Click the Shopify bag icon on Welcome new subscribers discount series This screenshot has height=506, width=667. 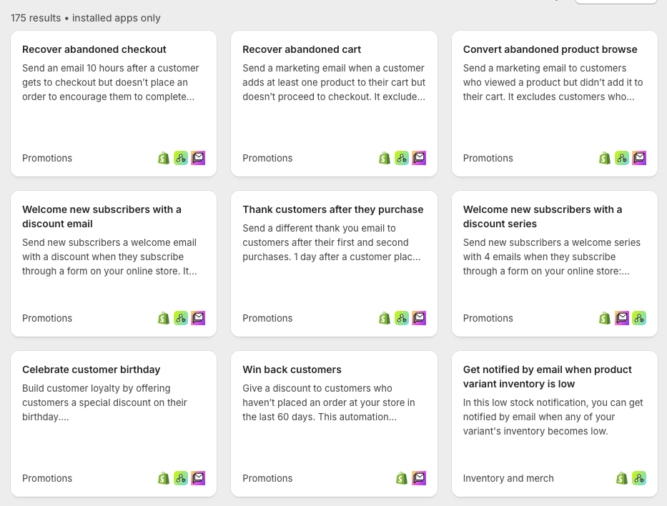tap(605, 318)
